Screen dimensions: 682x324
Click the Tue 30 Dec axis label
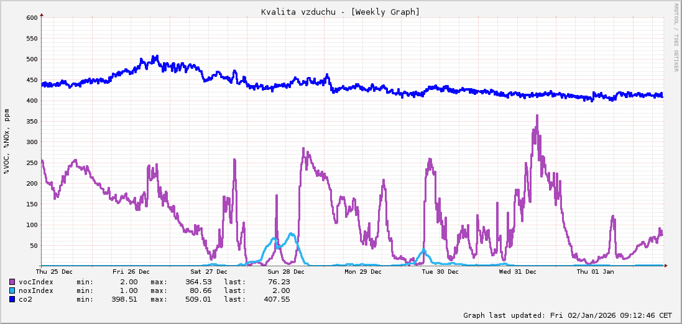click(440, 272)
